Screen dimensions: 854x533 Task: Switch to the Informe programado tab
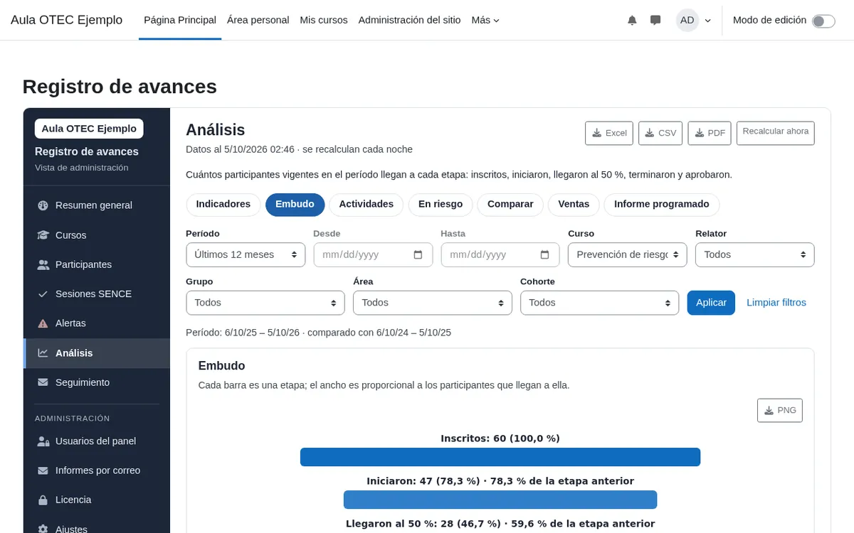662,205
